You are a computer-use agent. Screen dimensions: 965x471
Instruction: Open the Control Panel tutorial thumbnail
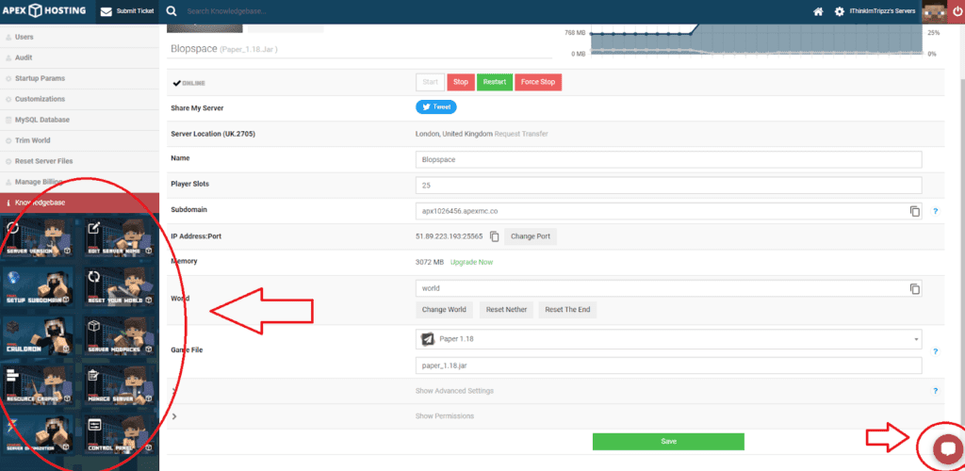120,434
